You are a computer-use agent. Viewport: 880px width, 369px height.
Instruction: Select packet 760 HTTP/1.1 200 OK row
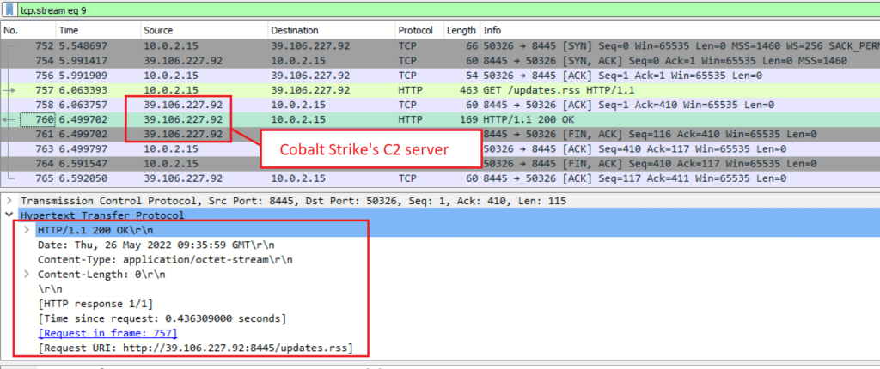(x=440, y=119)
